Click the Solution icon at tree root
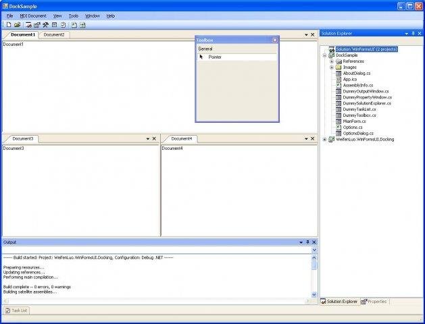The height and width of the screenshot is (324, 425). point(332,49)
